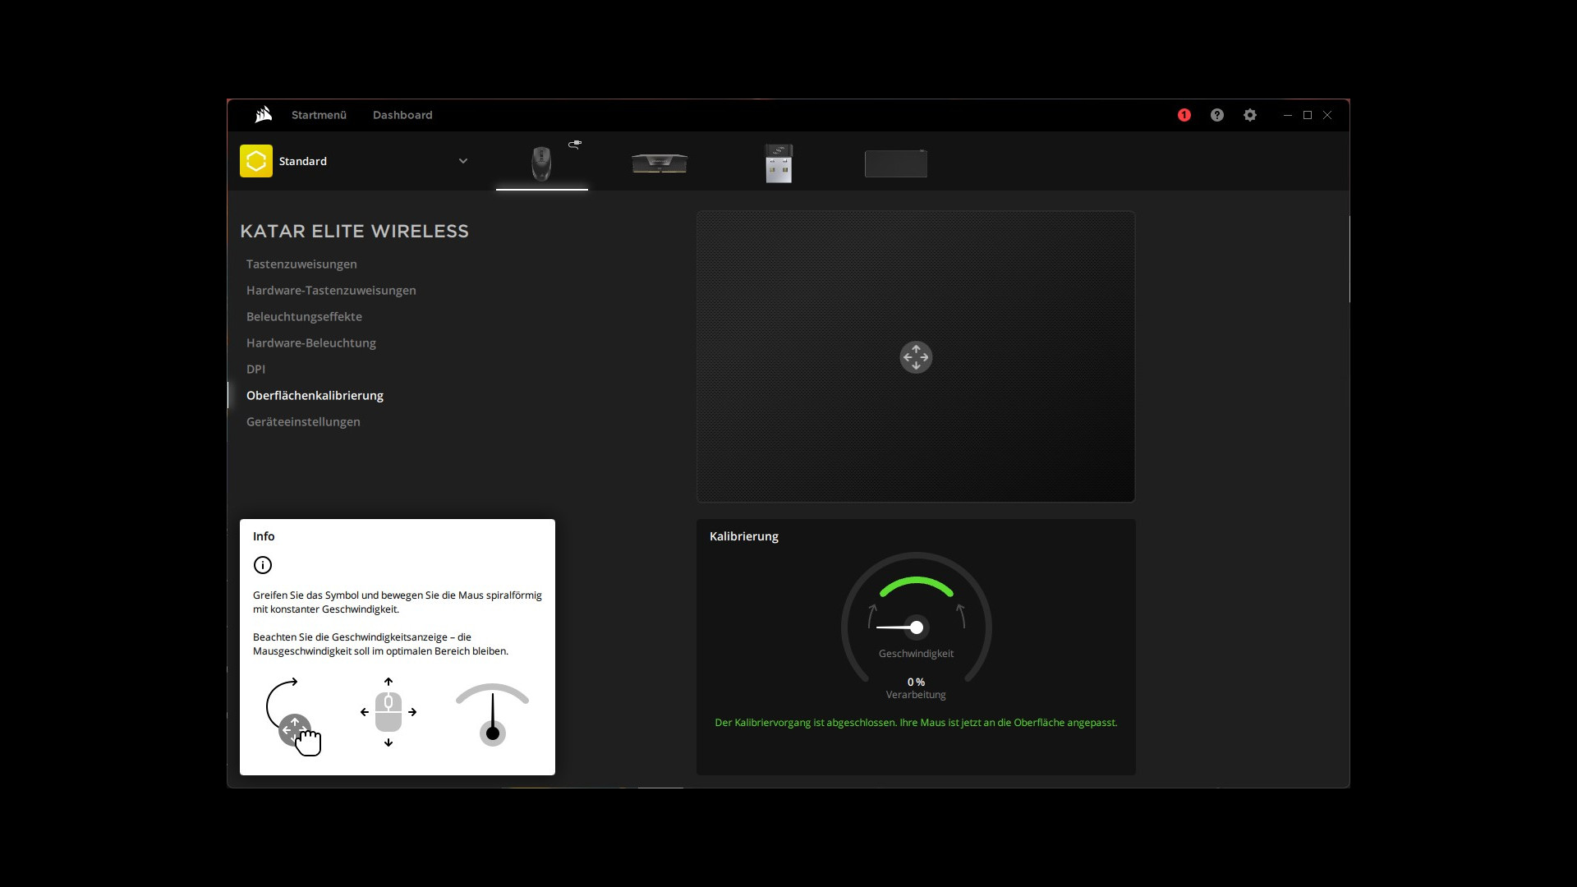Screen dimensions: 1577x887
Task: Click the yellow Standard profile hexagon icon
Action: 256,161
